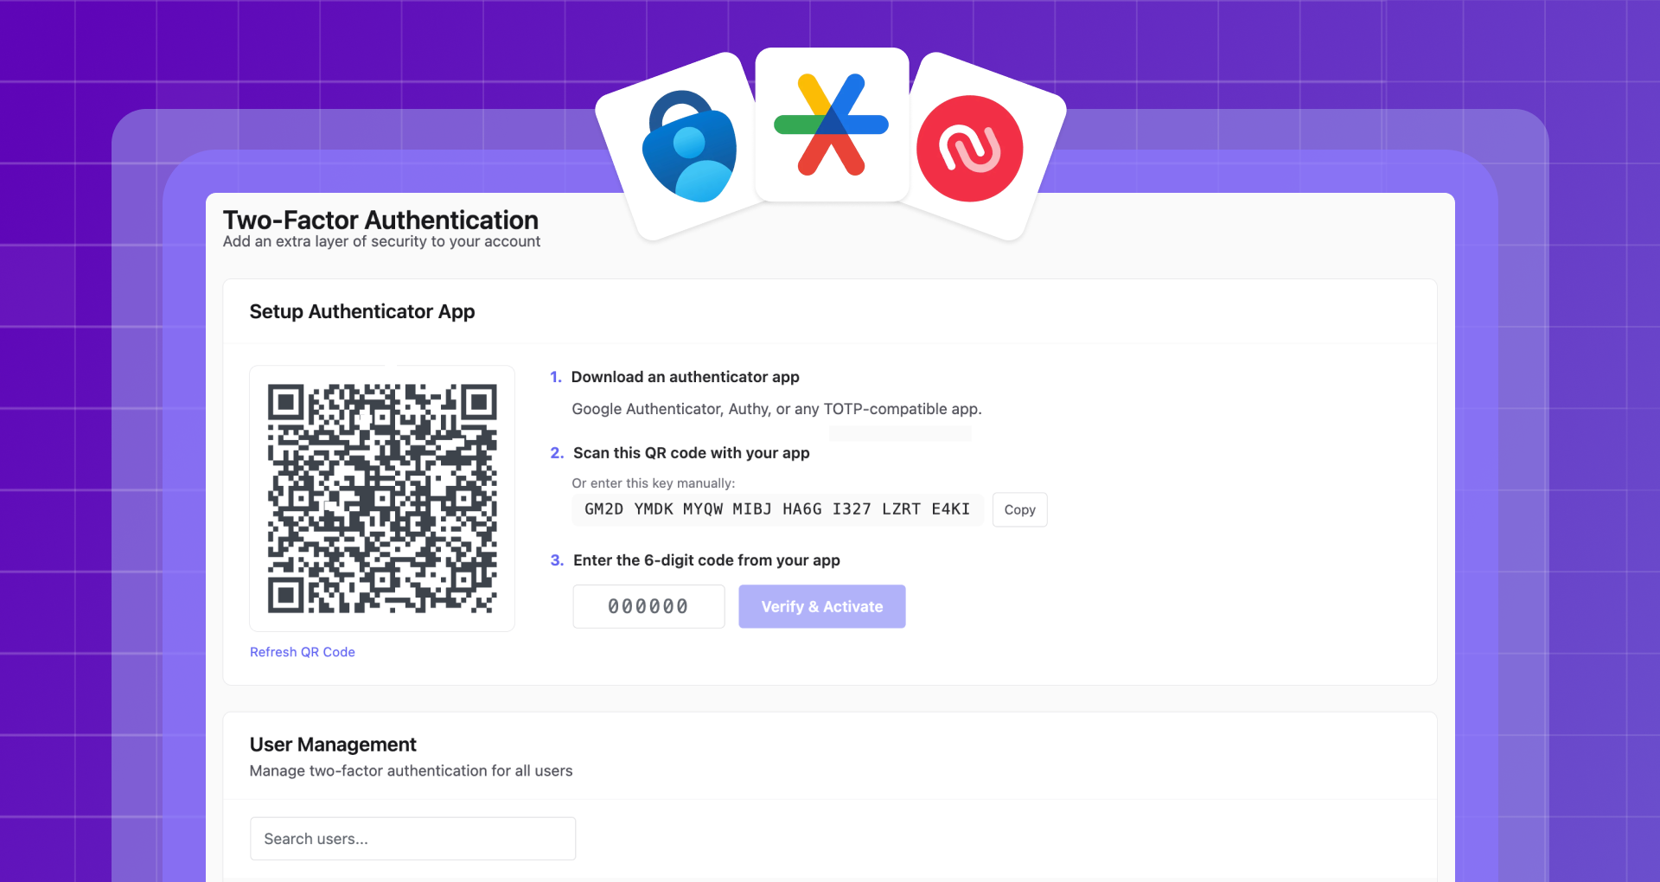Click the Verify & Activate button
Viewport: 1660px width, 882px height.
click(x=821, y=606)
